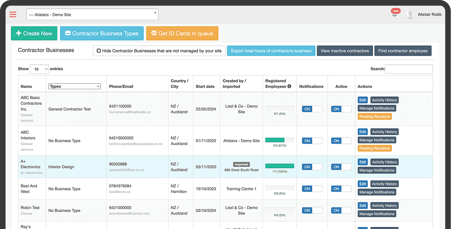Open the Show entries count dropdown
This screenshot has height=229, width=451.
coord(39,69)
